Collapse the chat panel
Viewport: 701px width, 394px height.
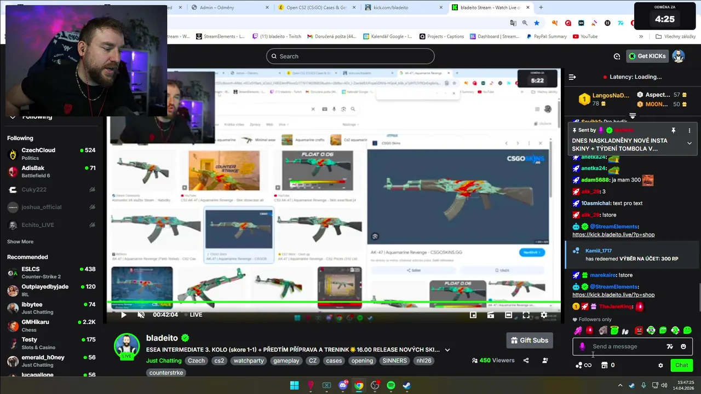tap(572, 77)
